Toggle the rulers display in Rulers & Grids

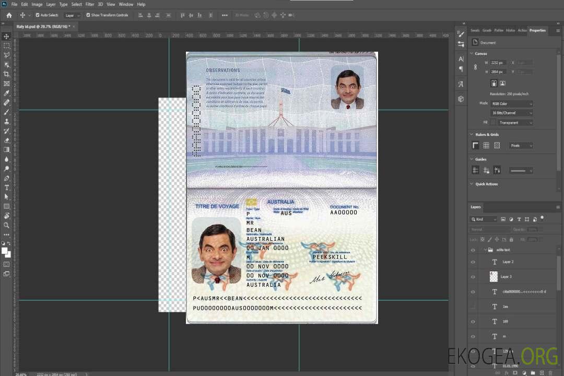pos(476,145)
